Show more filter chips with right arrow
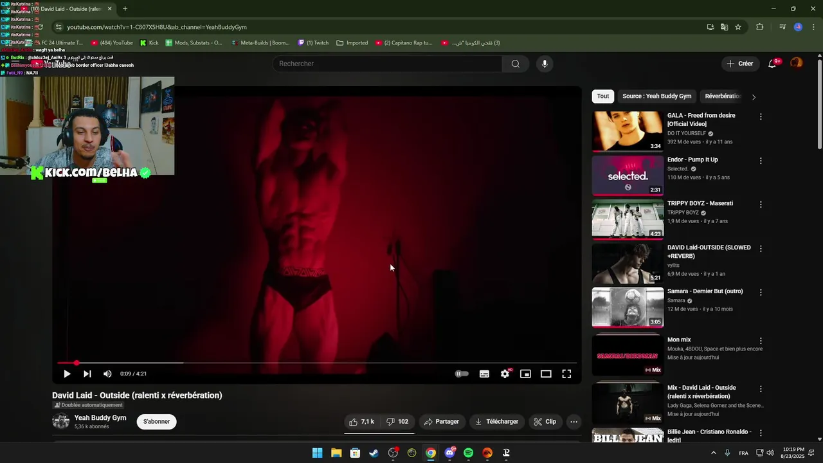This screenshot has width=823, height=463. coord(754,97)
